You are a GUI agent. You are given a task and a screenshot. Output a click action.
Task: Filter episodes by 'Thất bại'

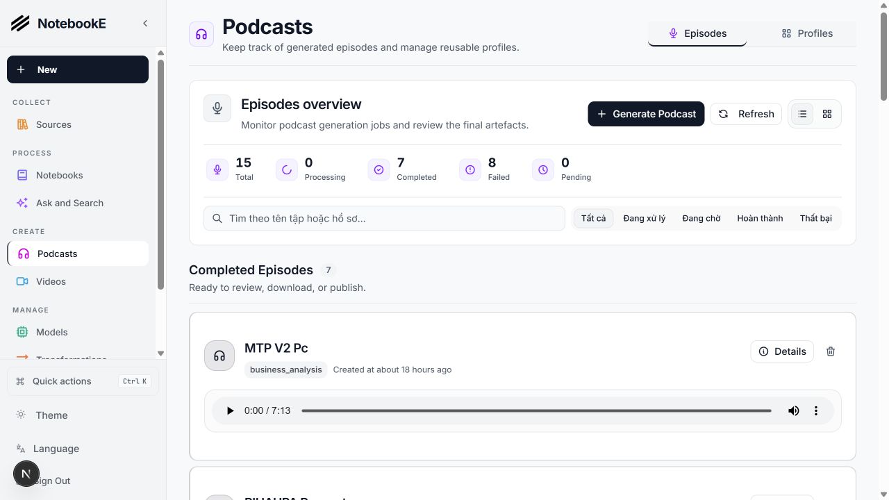point(816,218)
